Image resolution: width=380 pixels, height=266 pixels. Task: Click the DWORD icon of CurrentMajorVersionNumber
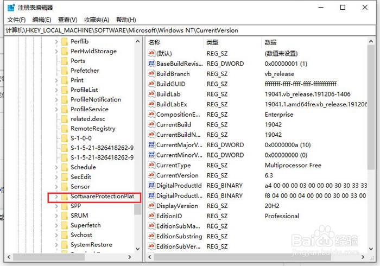coord(151,145)
